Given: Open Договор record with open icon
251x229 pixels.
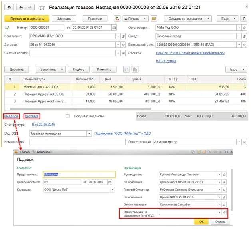Looking at the screenshot, I should (123, 45).
